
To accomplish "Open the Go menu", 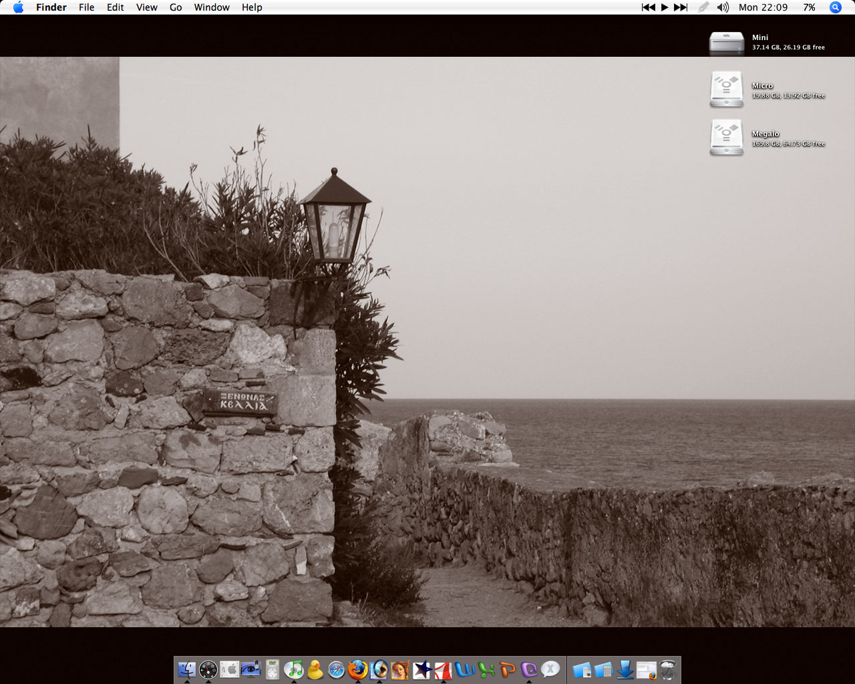I will 176,7.
